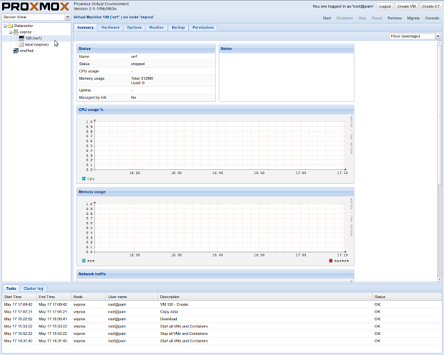Click the mem legend cyan box
444x355 pixels.
(x=83, y=261)
